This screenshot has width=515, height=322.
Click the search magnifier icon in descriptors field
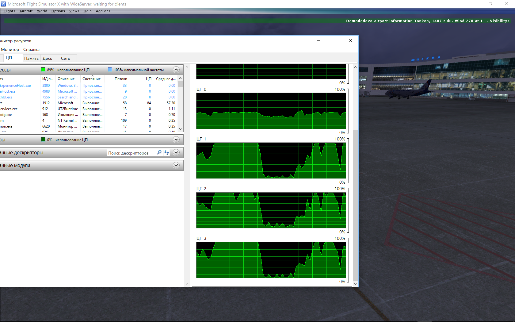click(159, 152)
